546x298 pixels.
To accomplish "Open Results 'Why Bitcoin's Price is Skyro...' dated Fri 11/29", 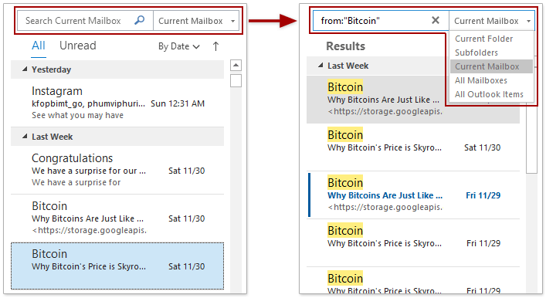I will (413, 243).
